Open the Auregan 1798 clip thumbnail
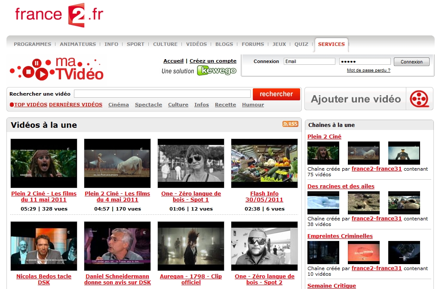The width and height of the screenshot is (442, 289). tap(191, 246)
